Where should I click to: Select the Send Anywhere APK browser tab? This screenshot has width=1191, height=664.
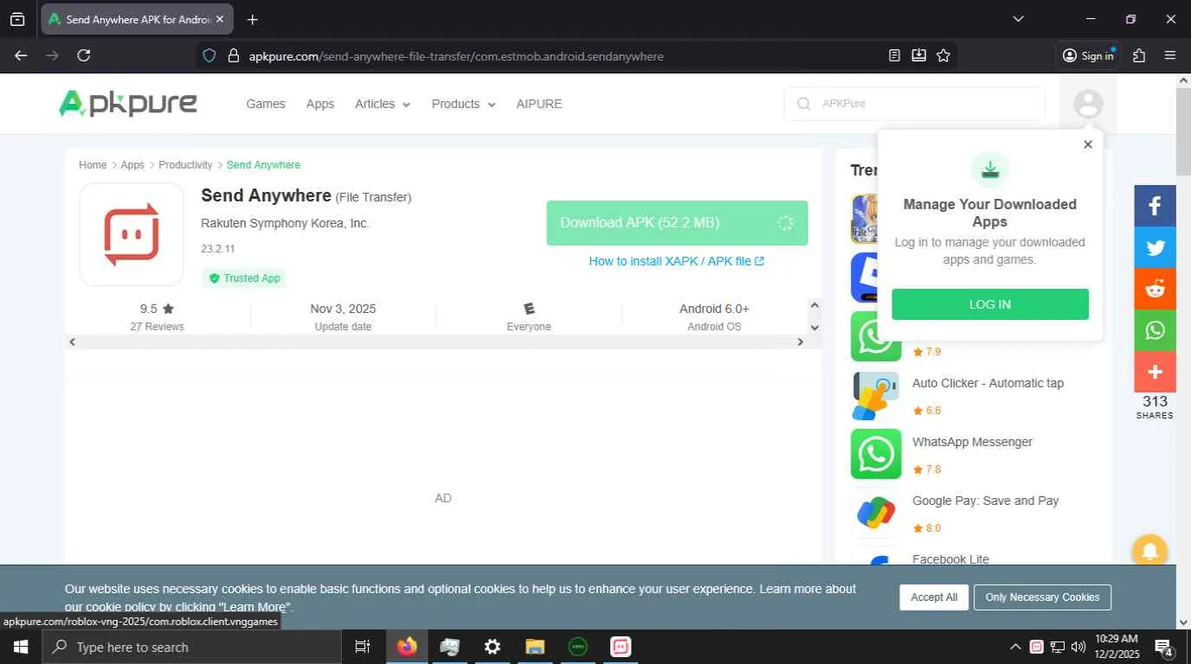click(137, 19)
